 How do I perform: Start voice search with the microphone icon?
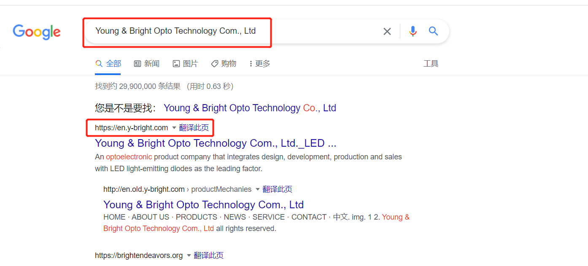click(x=413, y=31)
